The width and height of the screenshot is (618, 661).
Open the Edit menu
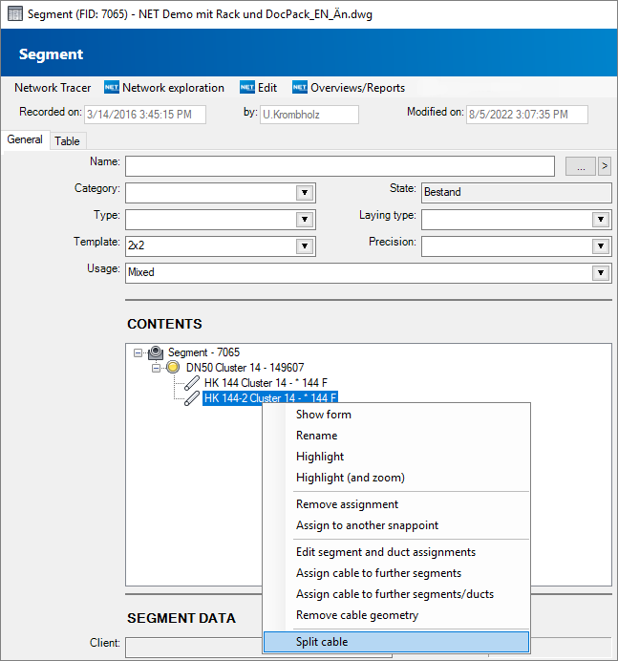[267, 88]
